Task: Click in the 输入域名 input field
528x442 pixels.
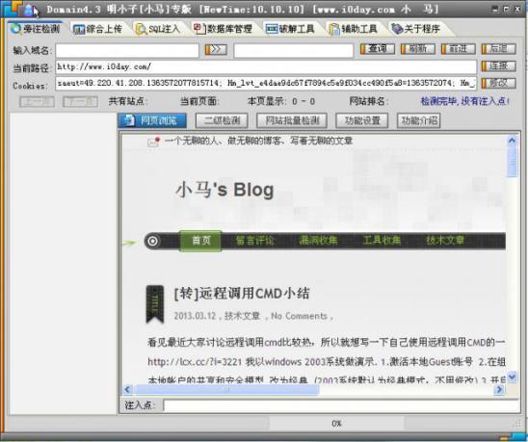Action: pyautogui.click(x=127, y=50)
